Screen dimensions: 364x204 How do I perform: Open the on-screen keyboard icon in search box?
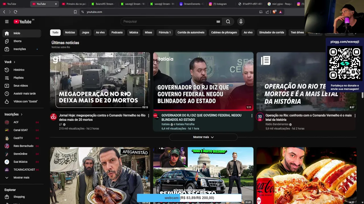(x=218, y=22)
